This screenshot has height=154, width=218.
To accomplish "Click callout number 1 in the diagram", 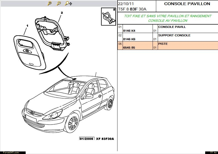I will pyautogui.click(x=27, y=26).
